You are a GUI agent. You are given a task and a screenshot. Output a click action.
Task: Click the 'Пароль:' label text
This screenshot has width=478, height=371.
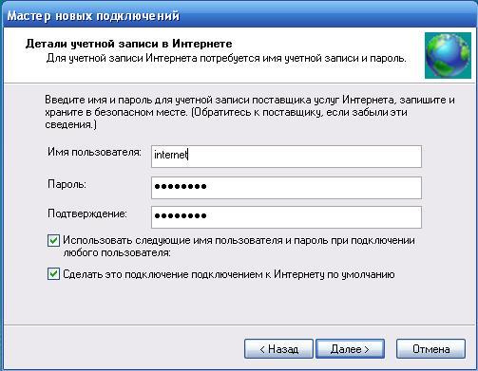(x=67, y=184)
